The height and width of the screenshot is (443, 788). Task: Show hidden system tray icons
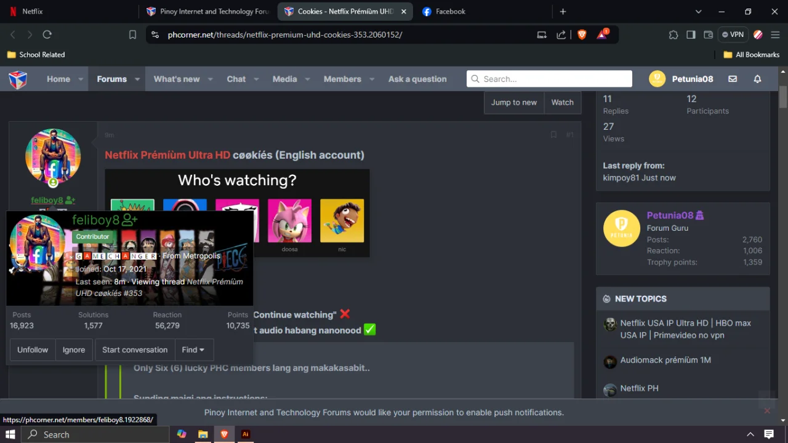point(750,434)
